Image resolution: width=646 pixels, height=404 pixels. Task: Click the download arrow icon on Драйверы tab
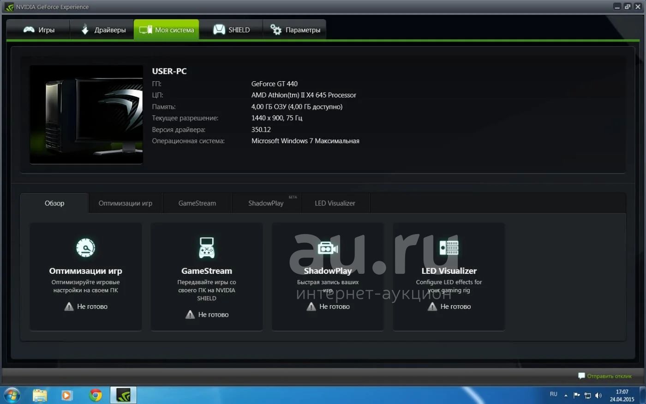coord(85,30)
